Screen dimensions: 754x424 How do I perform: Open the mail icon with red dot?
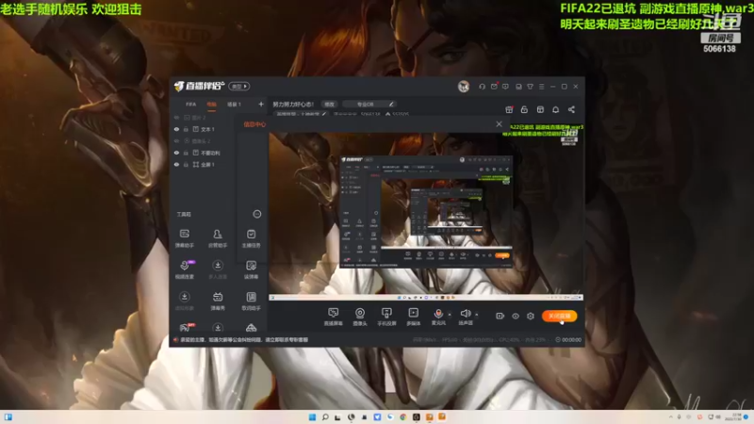coord(494,87)
